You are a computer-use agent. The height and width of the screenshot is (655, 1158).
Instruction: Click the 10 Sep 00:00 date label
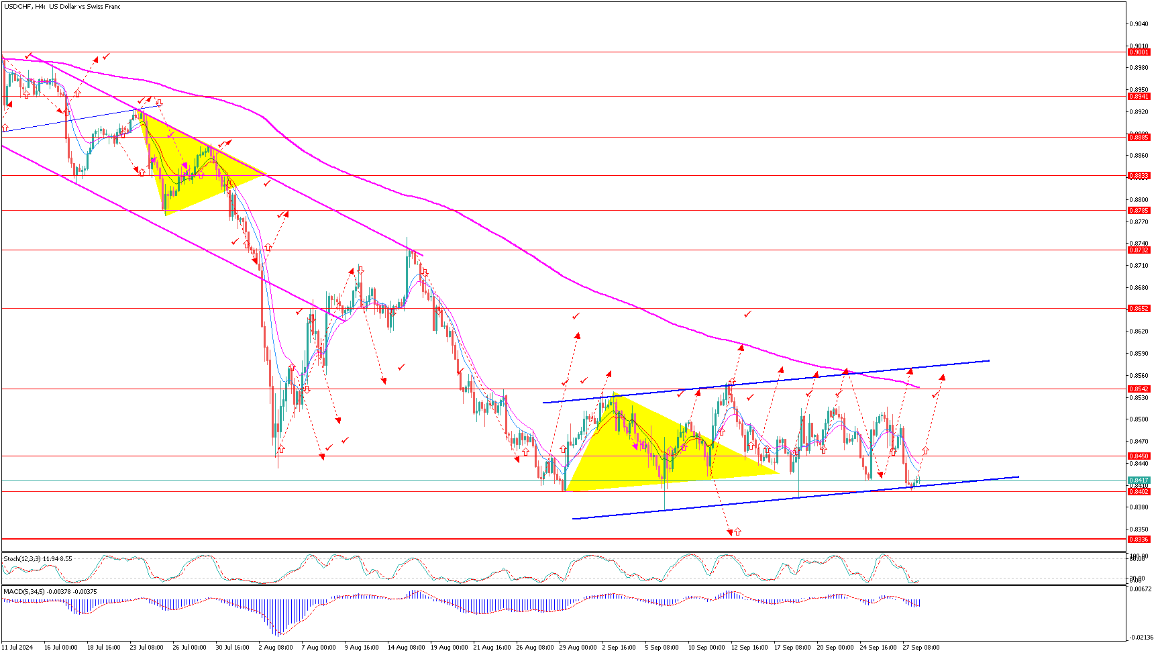click(705, 648)
